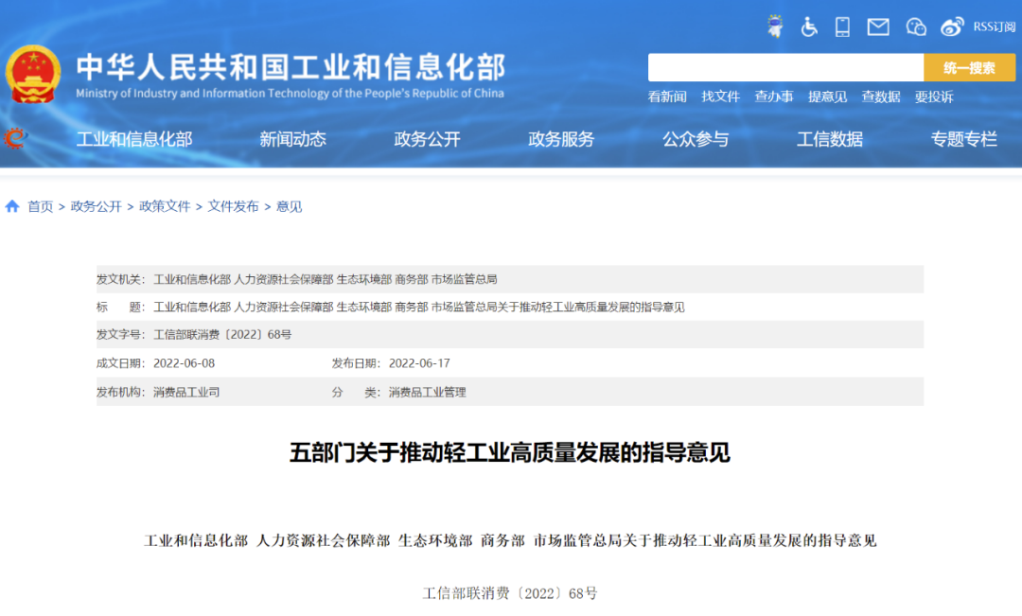Open 要投诉 complaint link
Image resolution: width=1022 pixels, height=616 pixels.
934,97
